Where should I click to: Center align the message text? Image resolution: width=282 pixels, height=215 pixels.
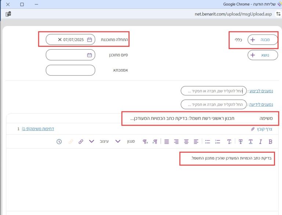tap(186, 142)
